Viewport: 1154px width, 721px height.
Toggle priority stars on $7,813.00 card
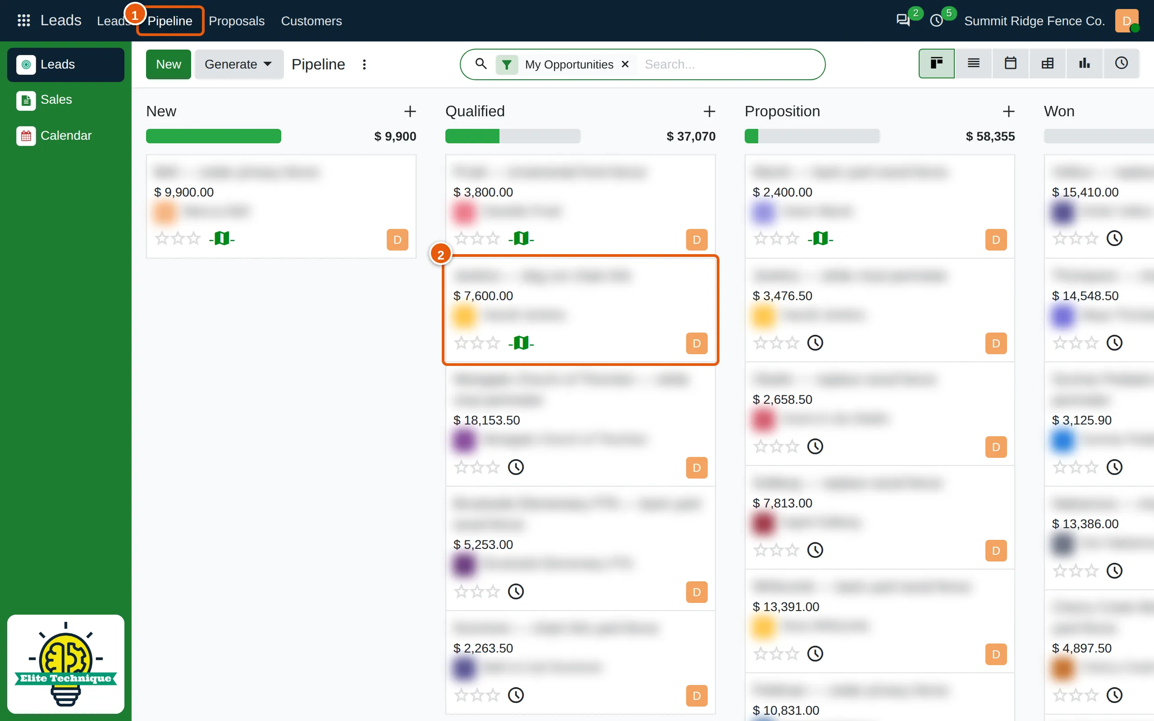[x=776, y=550]
